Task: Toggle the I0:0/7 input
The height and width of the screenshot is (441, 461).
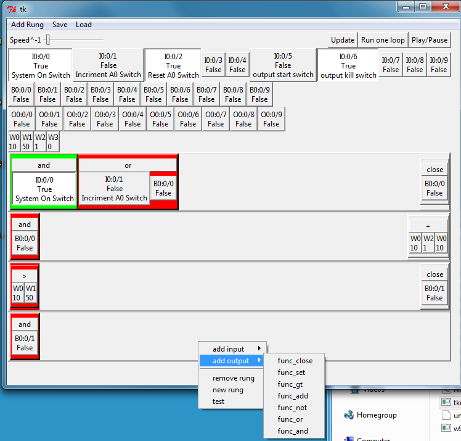Action: (391, 65)
